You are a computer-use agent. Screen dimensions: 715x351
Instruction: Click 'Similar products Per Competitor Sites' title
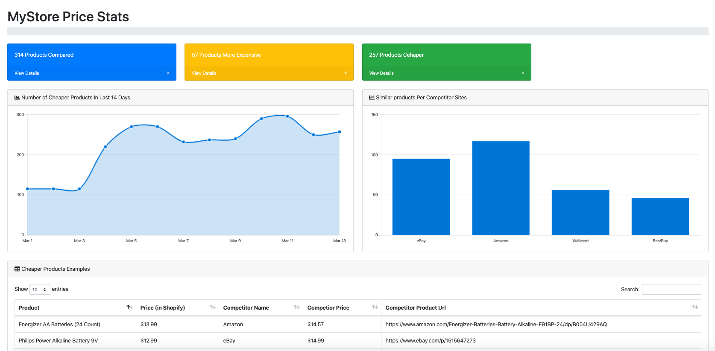point(421,98)
